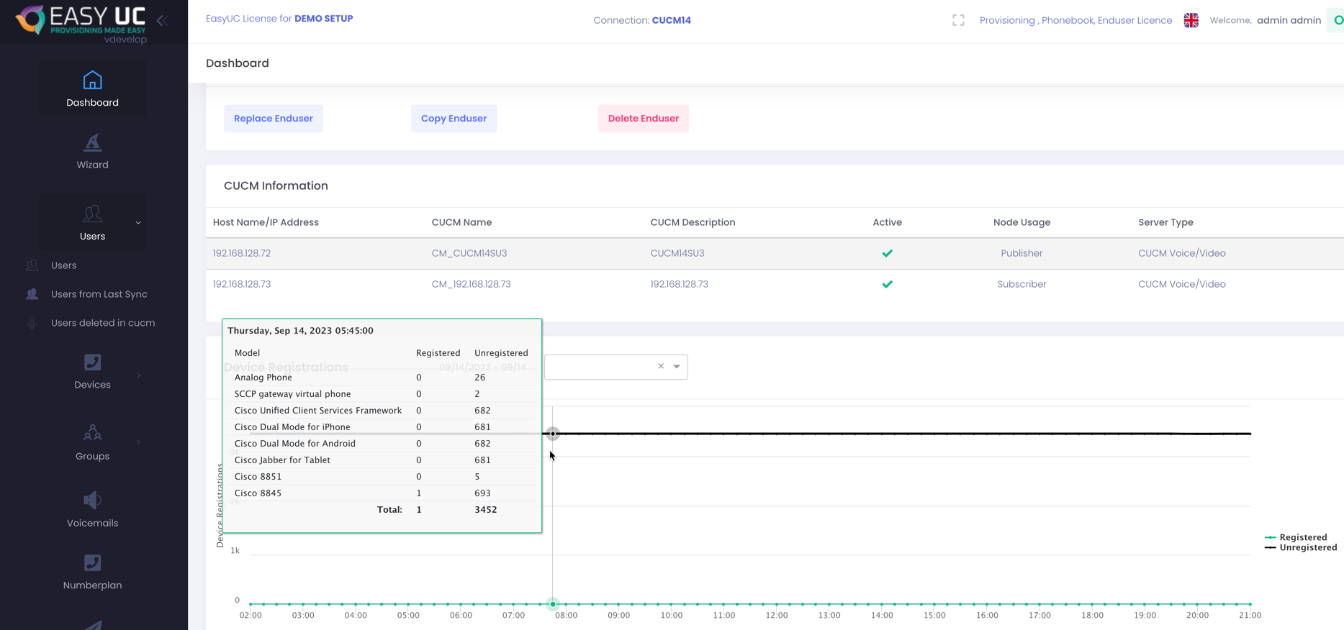Collapse the sidebar with double-chevron icon

tap(163, 21)
